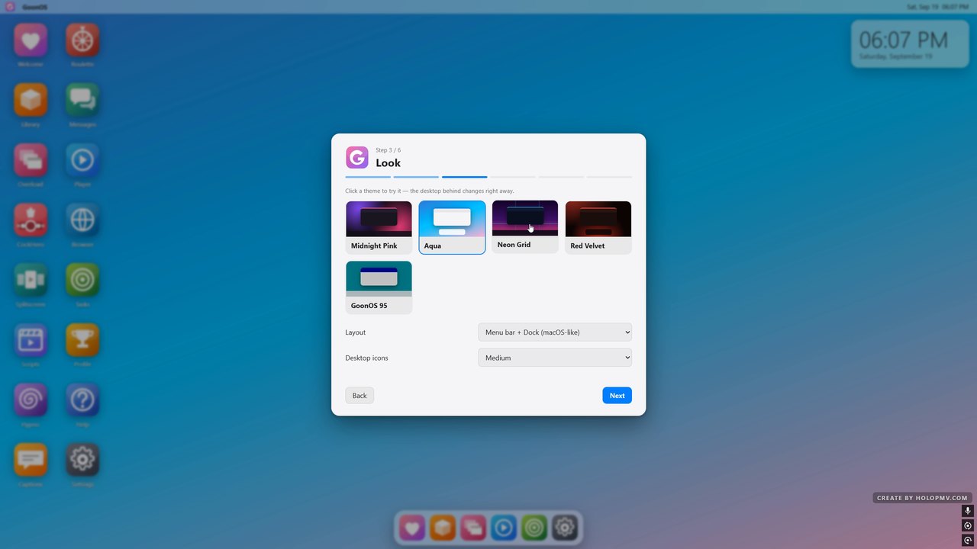The height and width of the screenshot is (549, 977).
Task: Launch the Overload desktop icon
Action: [x=31, y=160]
